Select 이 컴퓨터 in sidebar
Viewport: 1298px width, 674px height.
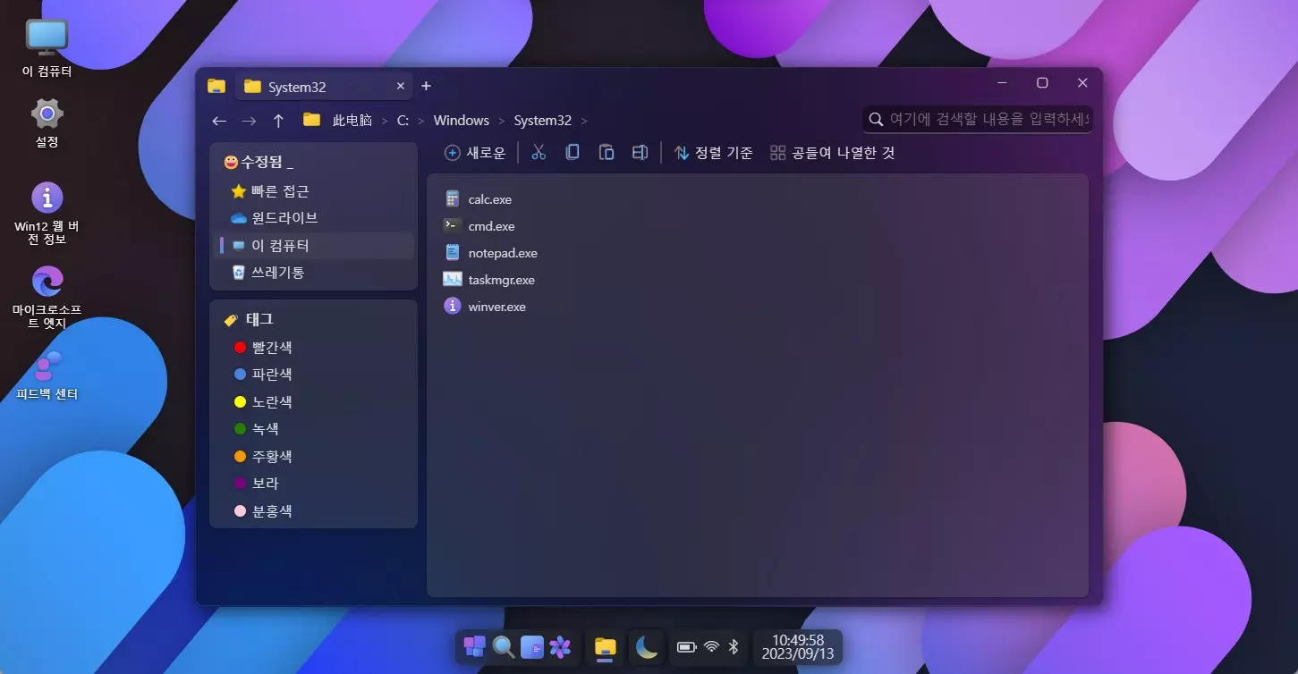tap(313, 245)
